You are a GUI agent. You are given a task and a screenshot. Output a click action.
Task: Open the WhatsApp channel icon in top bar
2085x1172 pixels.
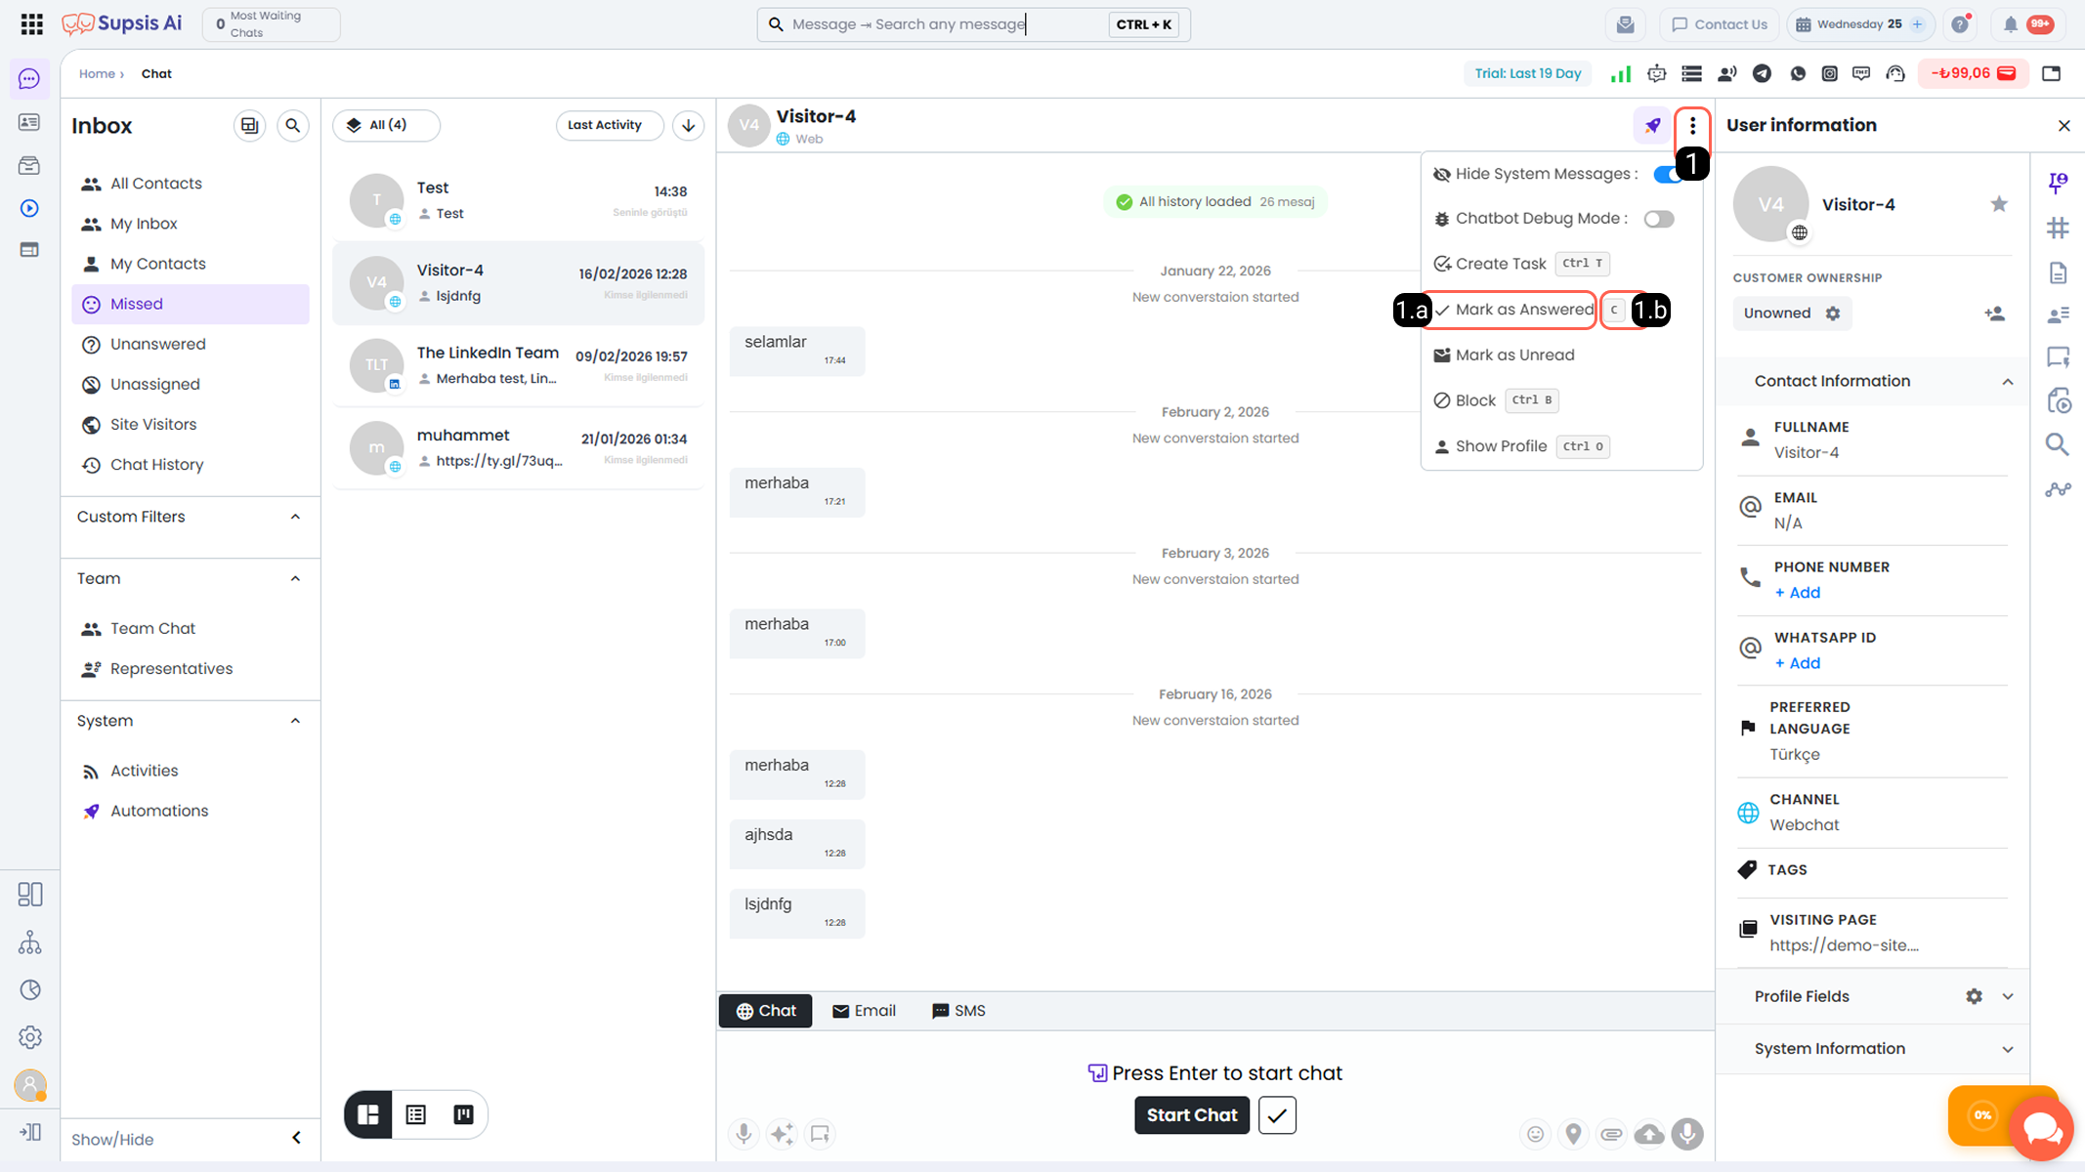point(1798,73)
